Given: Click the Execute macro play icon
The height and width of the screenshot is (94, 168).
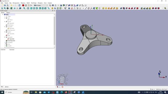Looking at the screenshot, I should pos(31,5).
